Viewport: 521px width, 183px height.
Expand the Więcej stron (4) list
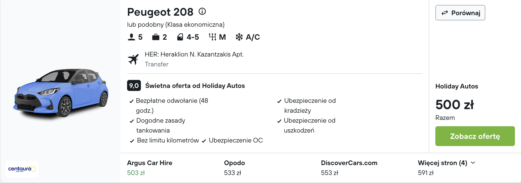446,163
